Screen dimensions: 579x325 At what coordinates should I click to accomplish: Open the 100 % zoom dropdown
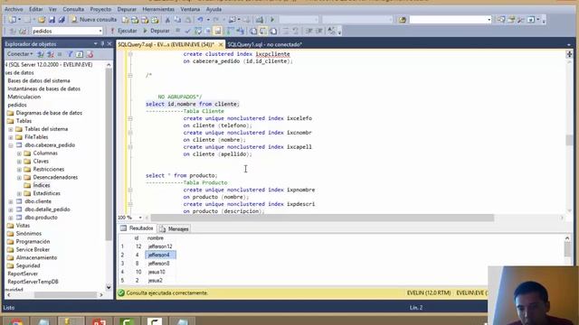140,218
